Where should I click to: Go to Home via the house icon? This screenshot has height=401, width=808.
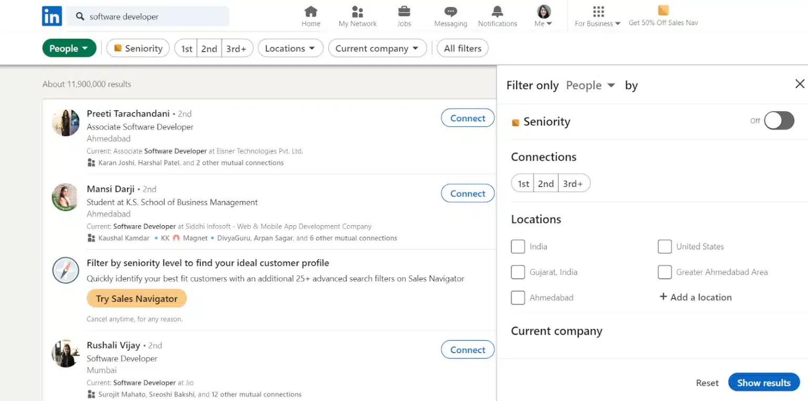click(x=311, y=11)
